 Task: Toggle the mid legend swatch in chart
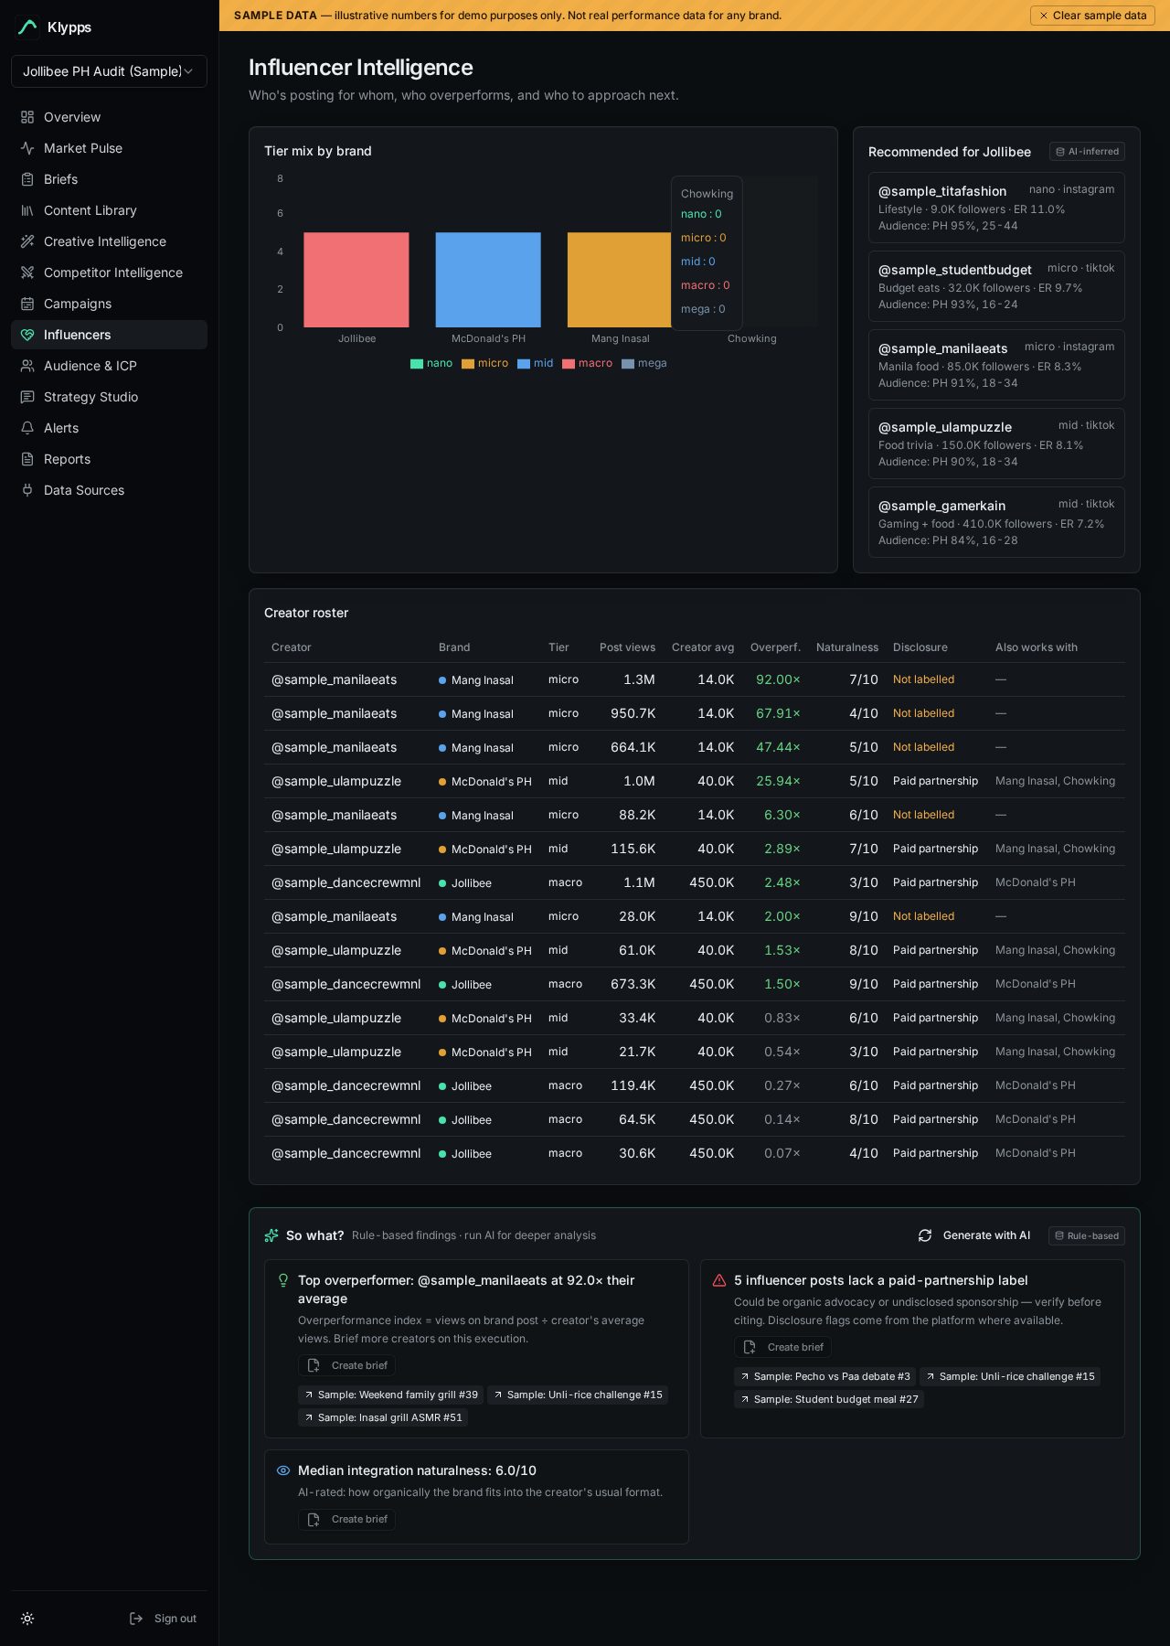524,364
